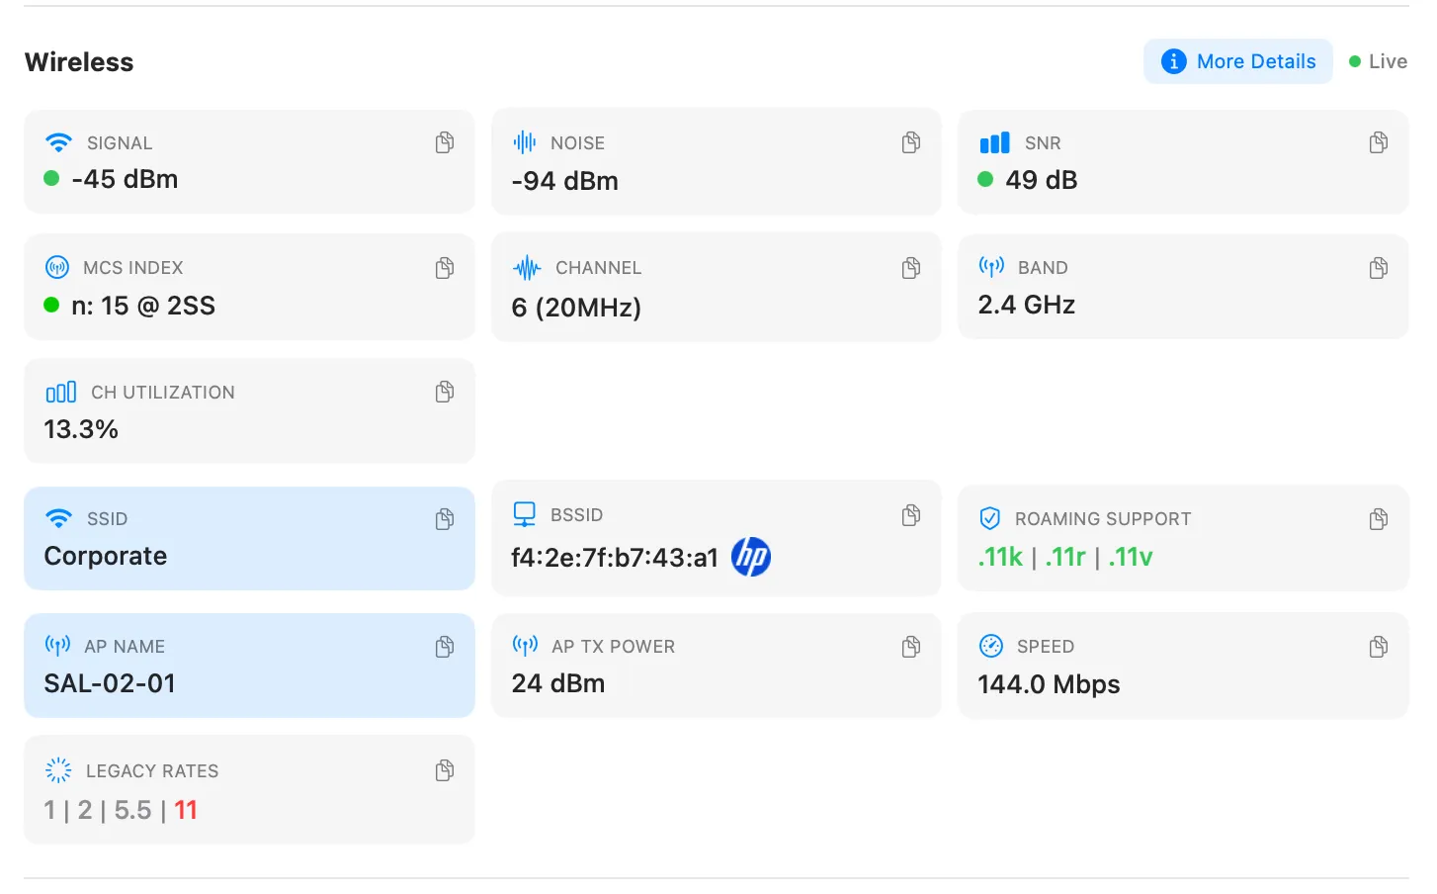1437x894 pixels.
Task: Copy the SSID name
Action: coord(445,519)
